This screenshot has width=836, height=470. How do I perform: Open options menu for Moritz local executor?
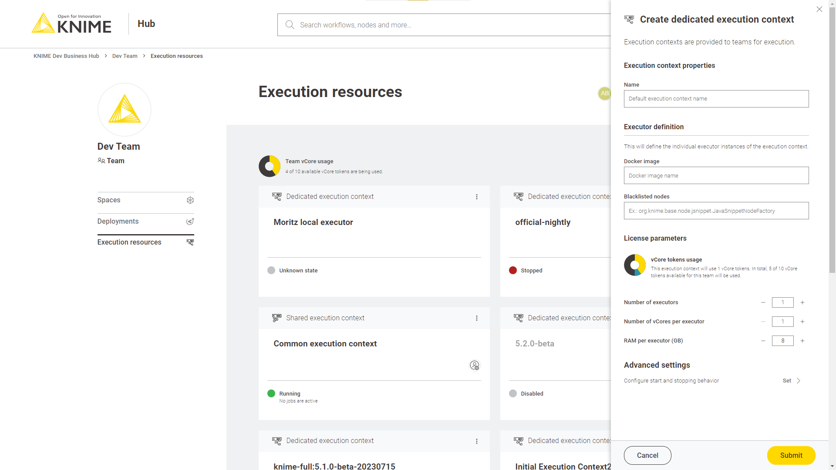(x=477, y=197)
